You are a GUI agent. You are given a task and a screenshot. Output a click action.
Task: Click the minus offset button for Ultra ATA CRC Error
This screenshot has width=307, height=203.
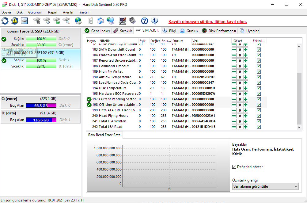(234, 110)
